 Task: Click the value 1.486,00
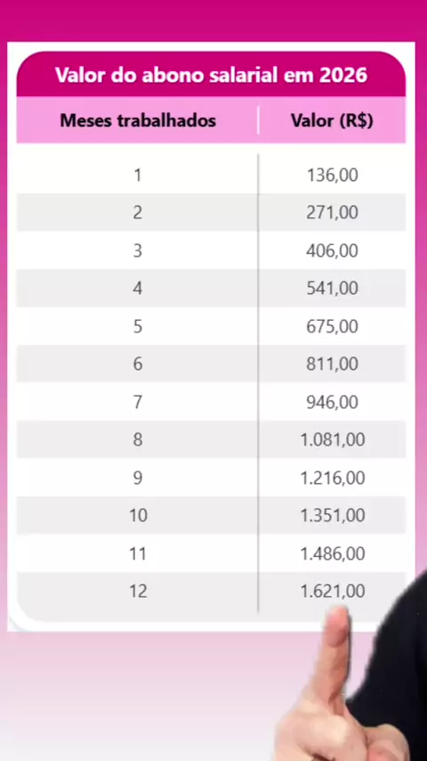click(333, 553)
